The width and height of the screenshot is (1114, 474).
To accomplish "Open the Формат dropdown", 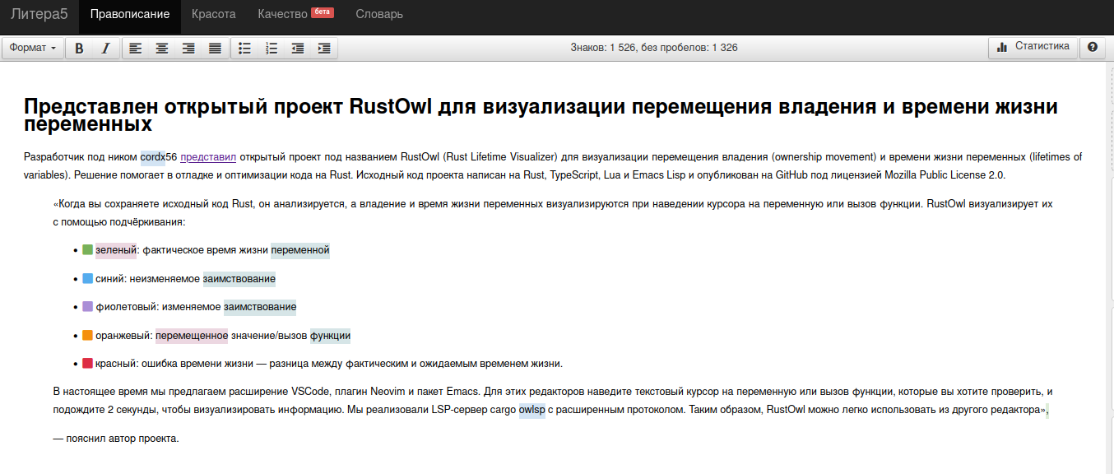I will coord(33,48).
